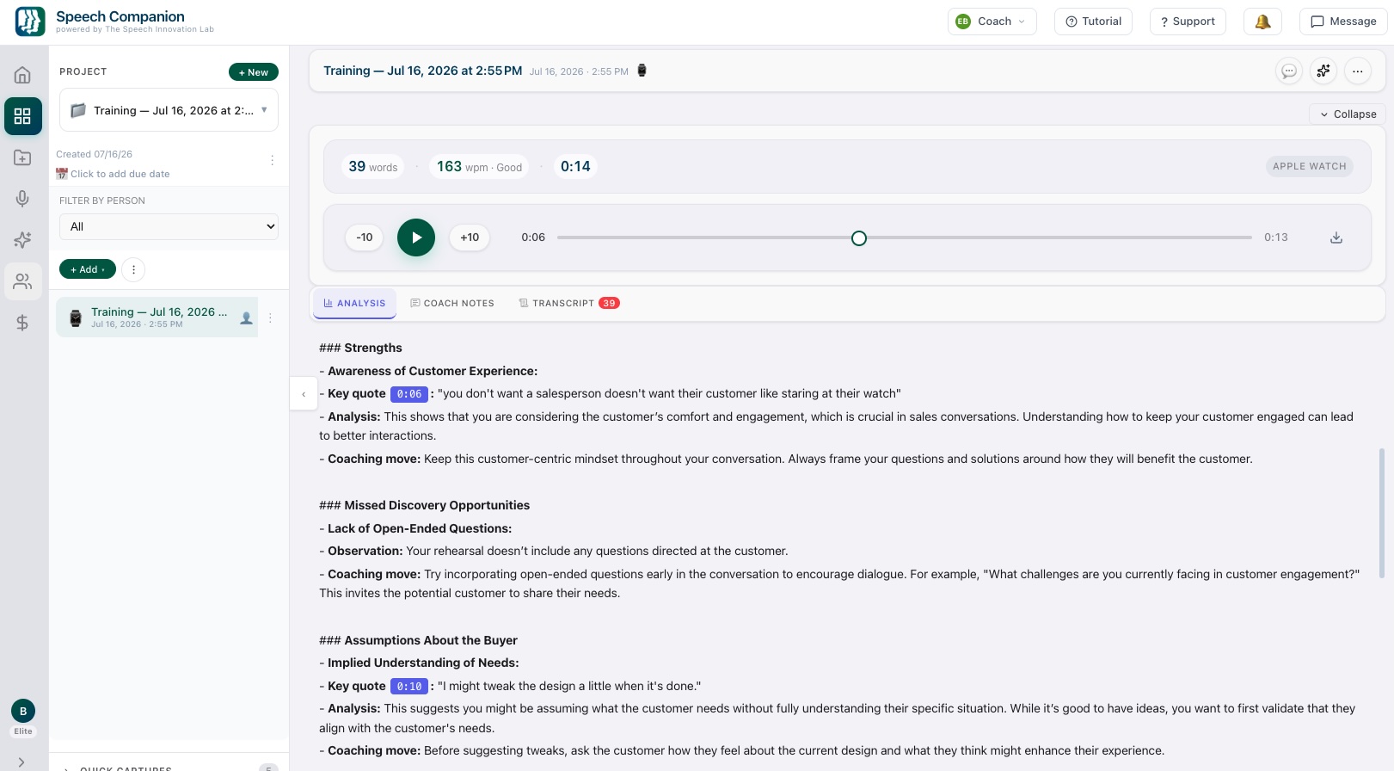
Task: Switch to the Coach Notes tab
Action: coord(452,303)
